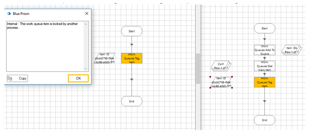Viewport: 309px width, 131px height.
Task: Click the Copy button in the dialog
Action: 17,78
